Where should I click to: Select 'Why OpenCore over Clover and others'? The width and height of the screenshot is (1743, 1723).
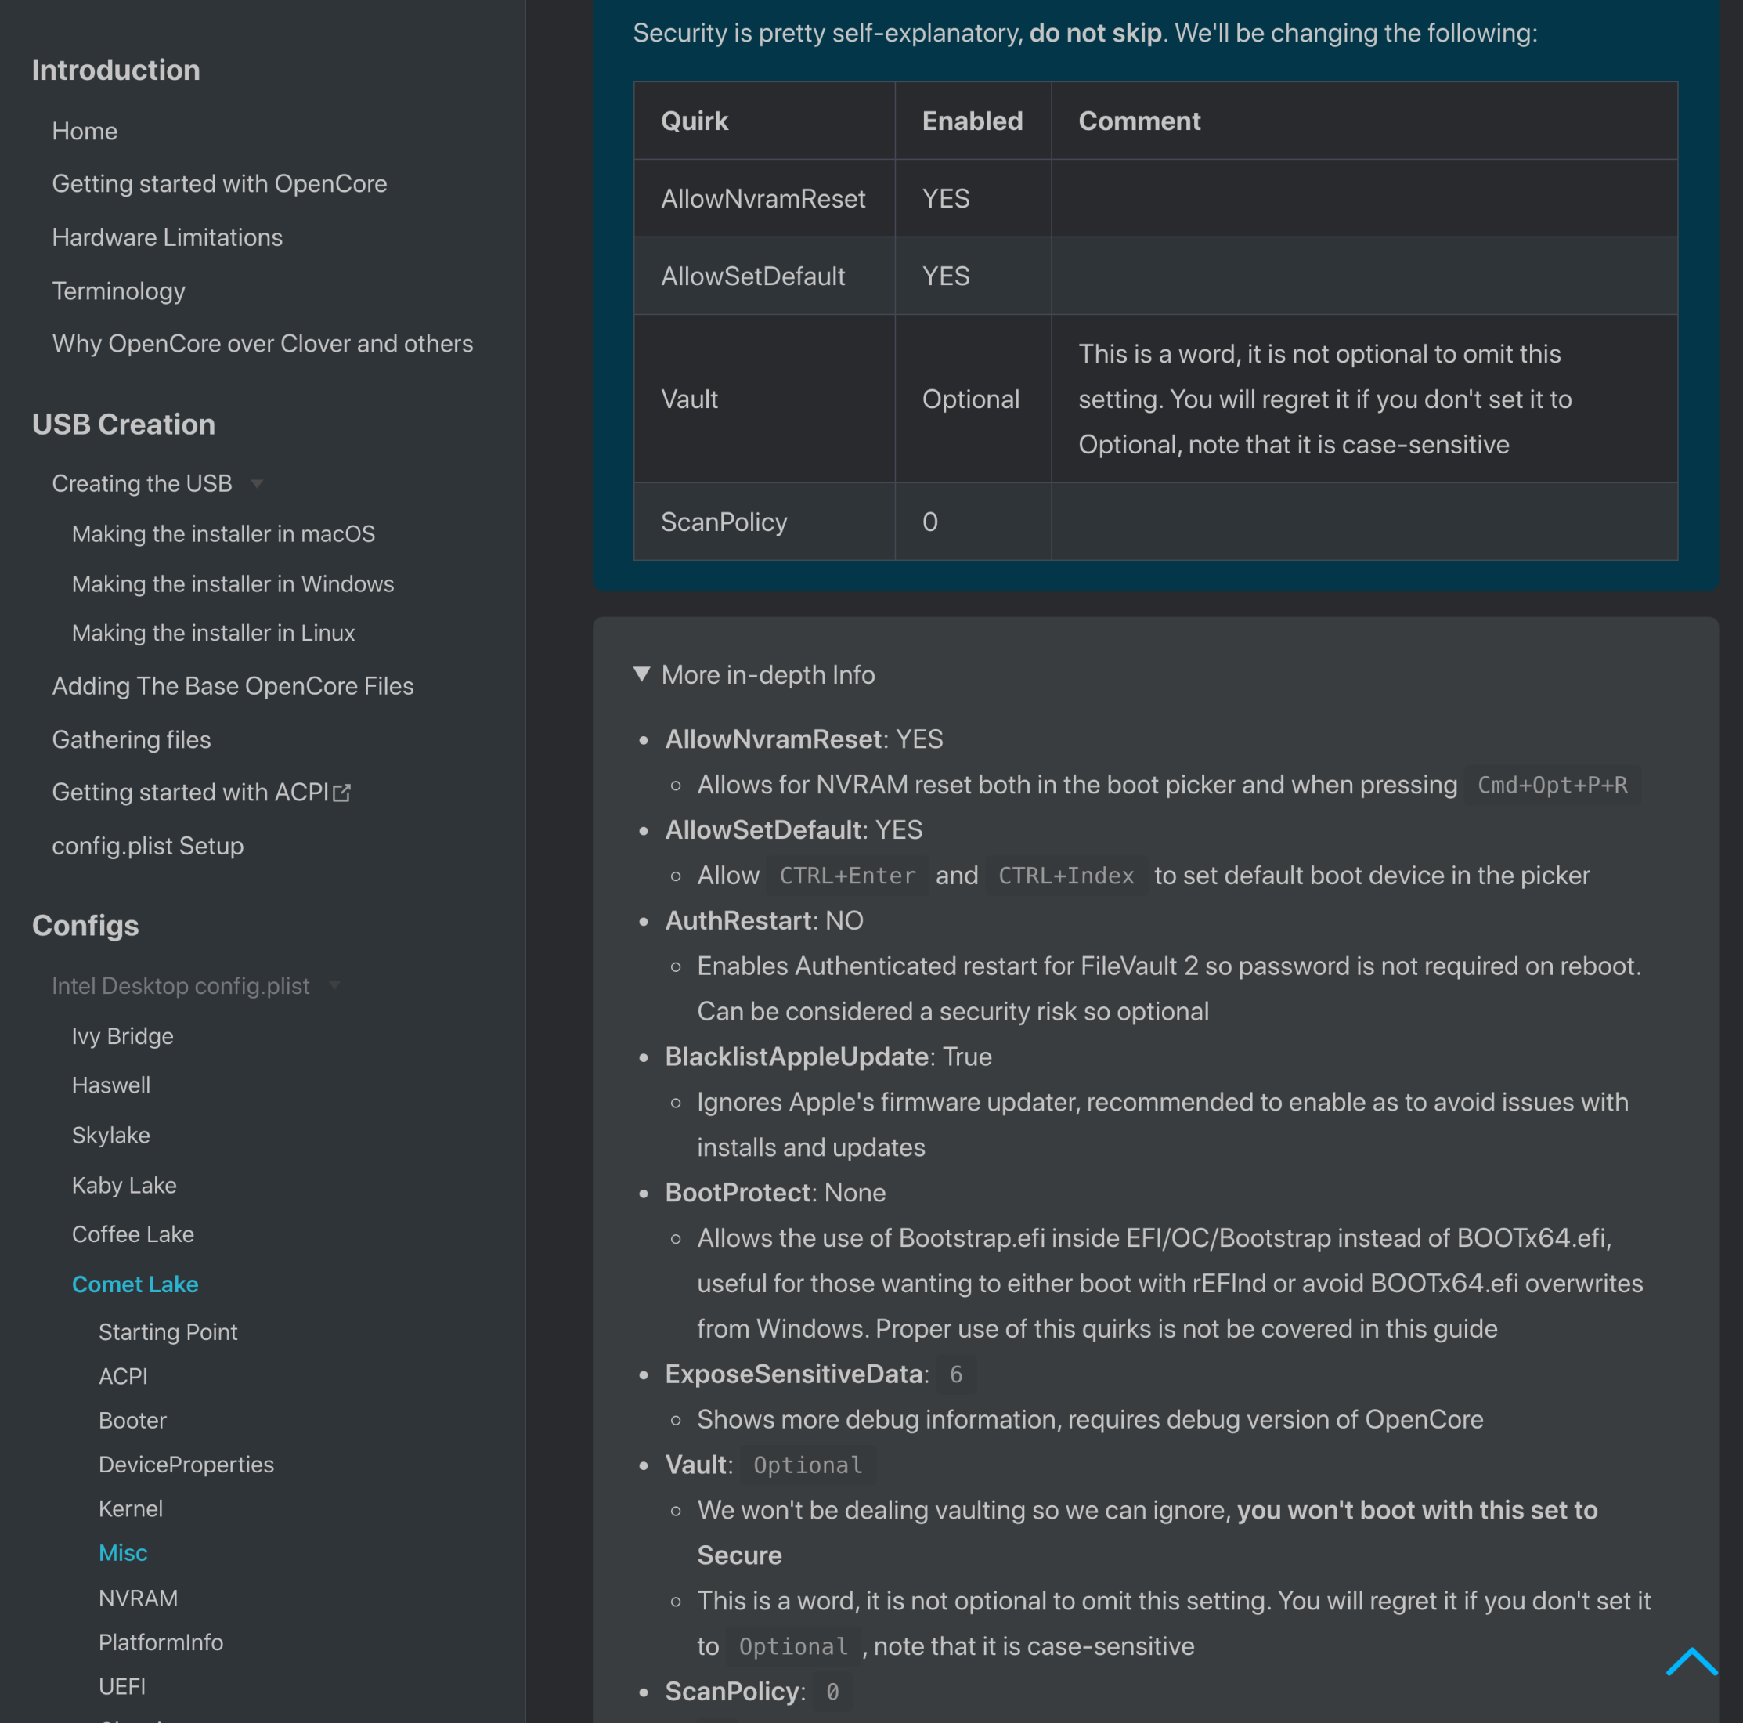[262, 343]
